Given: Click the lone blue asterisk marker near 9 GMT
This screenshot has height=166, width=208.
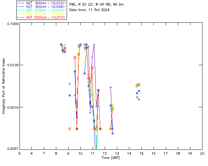Looking at the screenshot, I should [70, 95].
